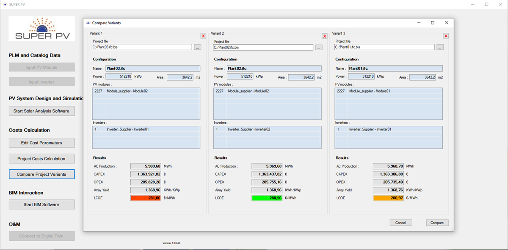
Task: Click red LCOE value 281,06
Action: click(146, 198)
